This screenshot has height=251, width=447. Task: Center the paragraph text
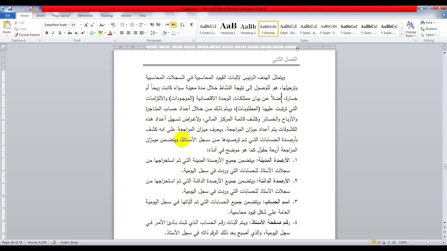[128, 33]
